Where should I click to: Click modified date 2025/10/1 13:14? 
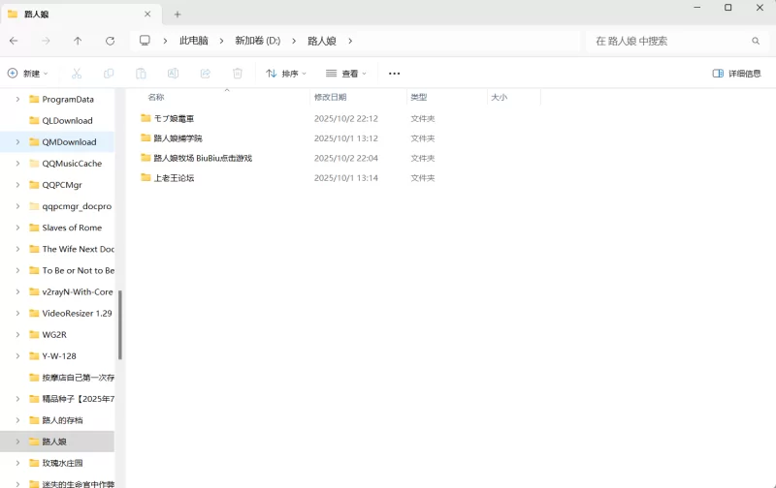tap(346, 178)
